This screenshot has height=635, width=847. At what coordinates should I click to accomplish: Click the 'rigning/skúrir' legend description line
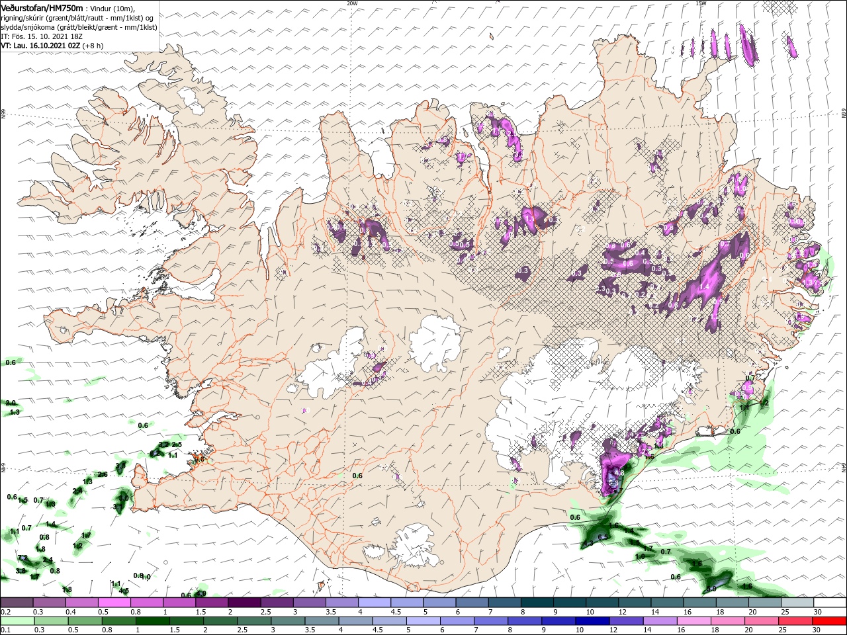tap(78, 18)
